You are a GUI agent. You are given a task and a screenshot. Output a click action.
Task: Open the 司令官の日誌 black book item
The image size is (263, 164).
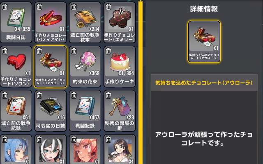click(x=51, y=111)
